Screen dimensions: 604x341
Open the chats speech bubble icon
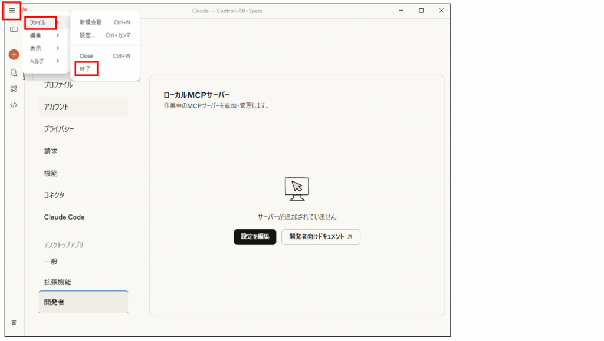tap(14, 72)
